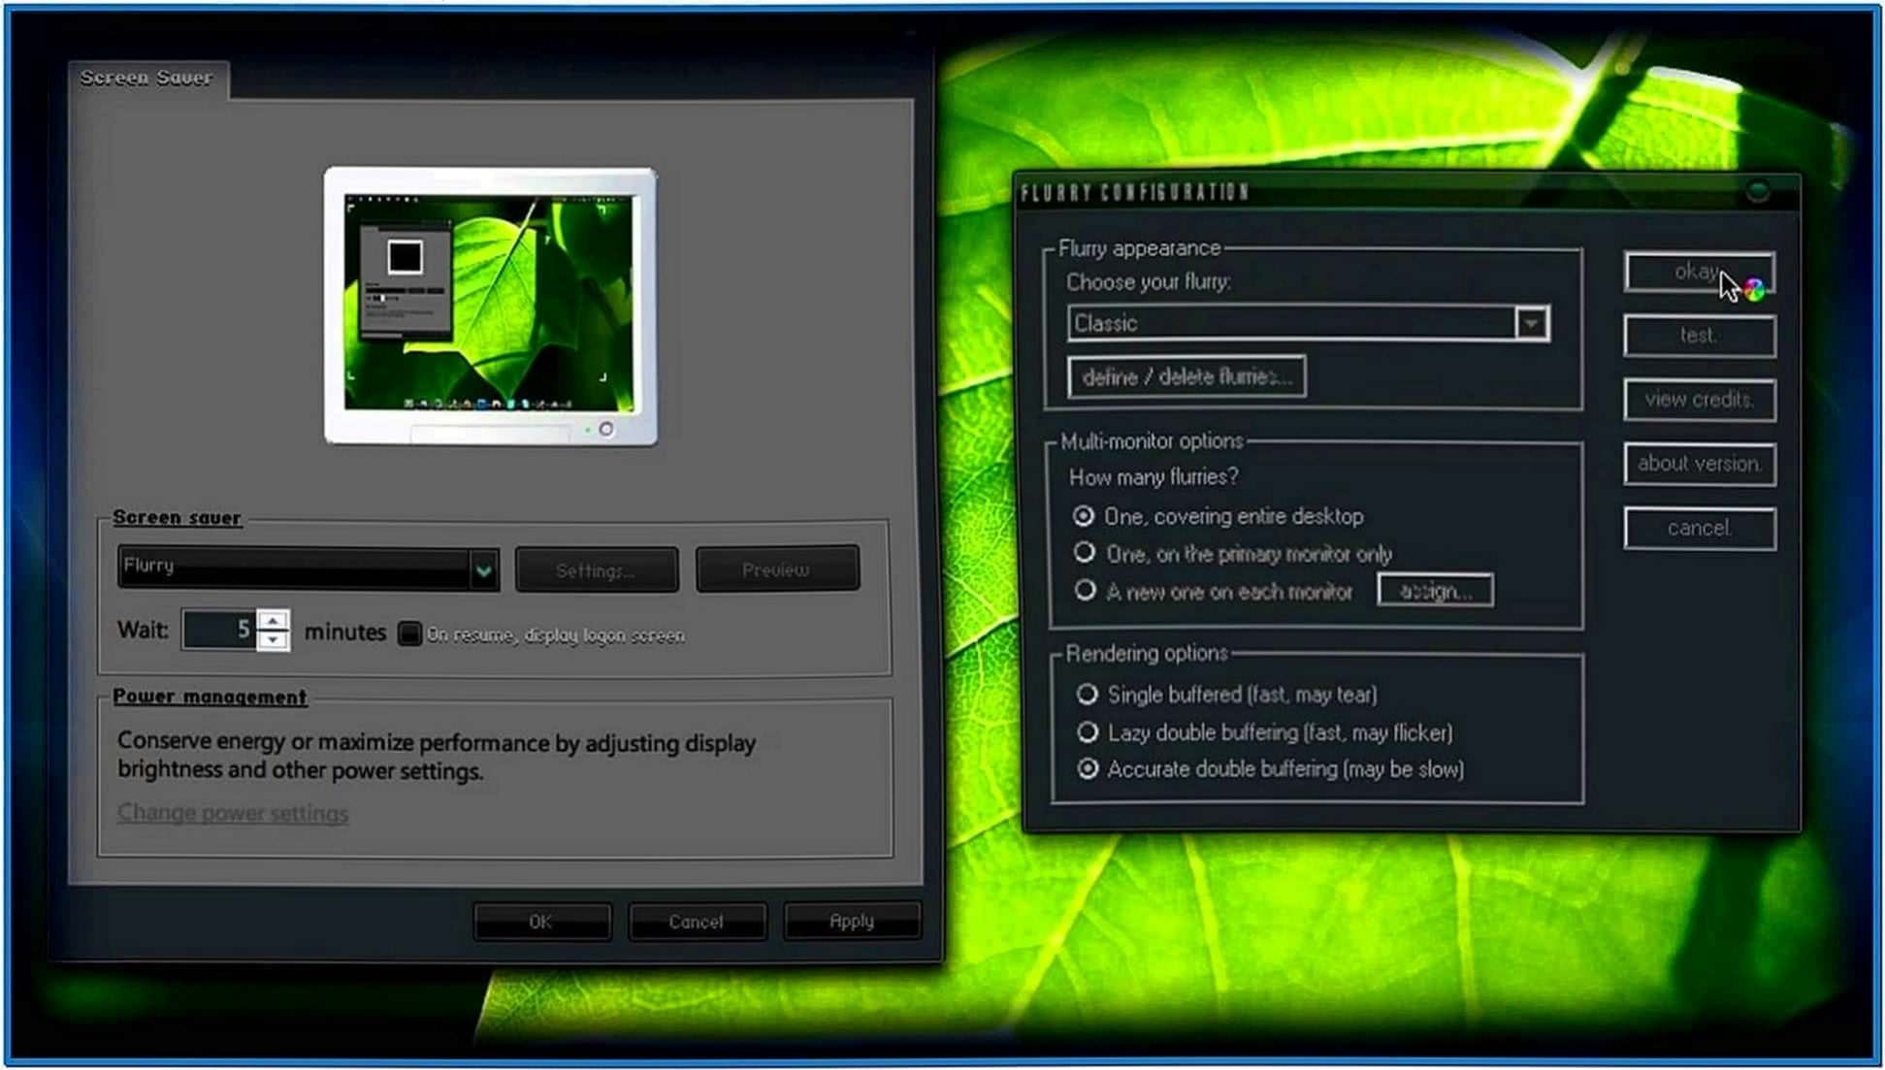Select 'One, on the primary monitor only'

[1084, 553]
